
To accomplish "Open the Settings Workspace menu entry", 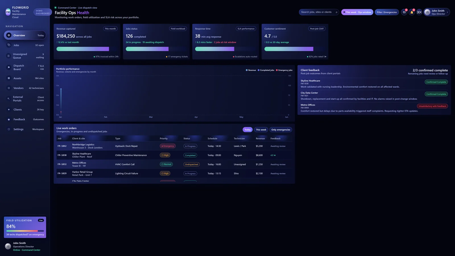I will 18,129.
